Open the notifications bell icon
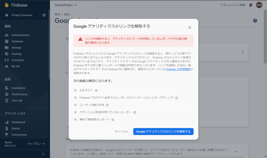The width and height of the screenshot is (267, 158). point(251,5)
